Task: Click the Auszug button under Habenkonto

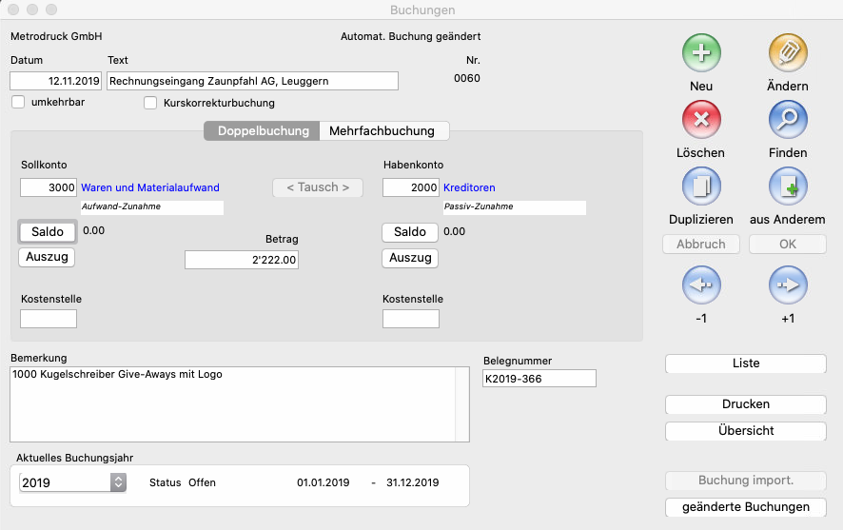Action: [410, 258]
